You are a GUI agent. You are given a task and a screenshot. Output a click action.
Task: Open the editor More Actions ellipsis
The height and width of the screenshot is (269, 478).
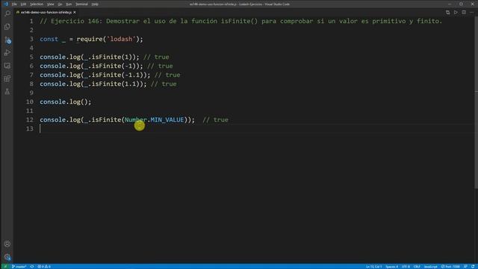tap(471, 12)
